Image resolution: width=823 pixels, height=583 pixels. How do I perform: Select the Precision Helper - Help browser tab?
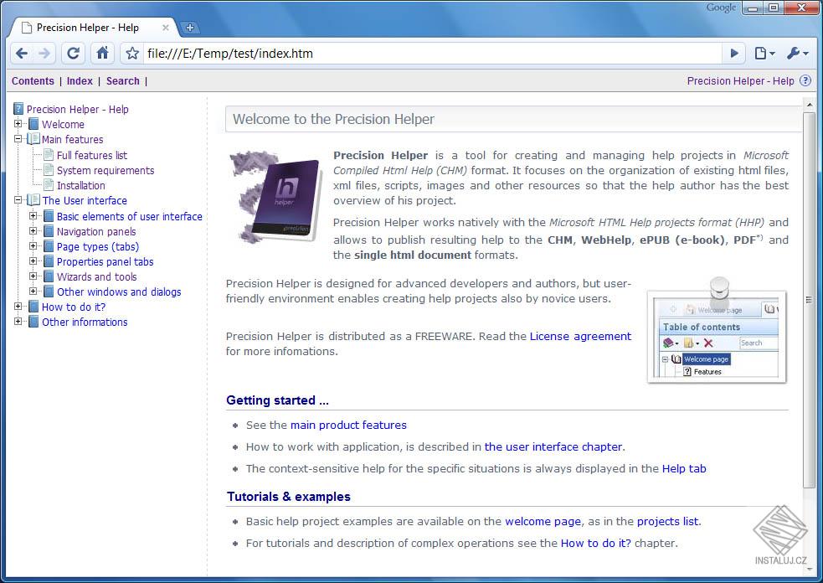click(95, 28)
